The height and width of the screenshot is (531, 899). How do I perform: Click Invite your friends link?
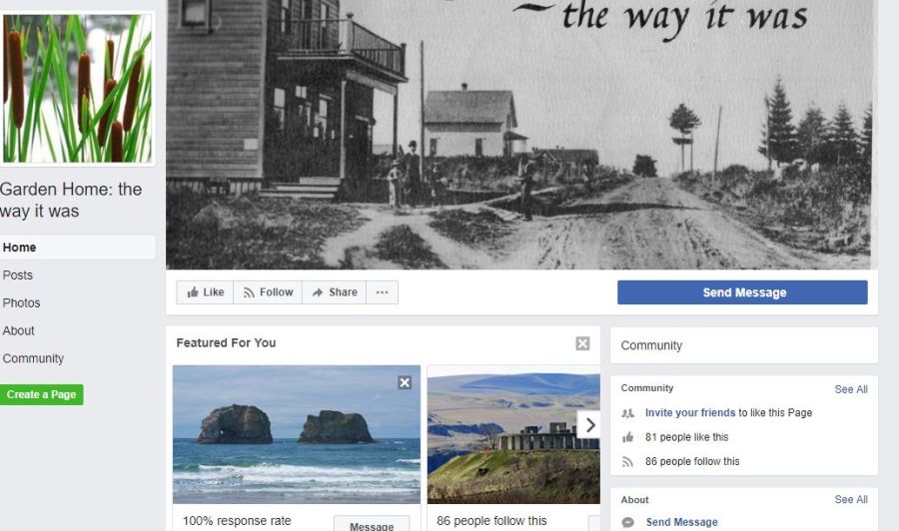pyautogui.click(x=690, y=412)
